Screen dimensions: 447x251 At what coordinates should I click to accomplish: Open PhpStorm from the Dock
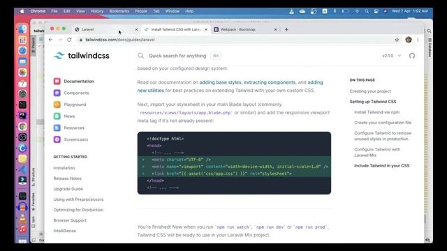click(x=22, y=116)
